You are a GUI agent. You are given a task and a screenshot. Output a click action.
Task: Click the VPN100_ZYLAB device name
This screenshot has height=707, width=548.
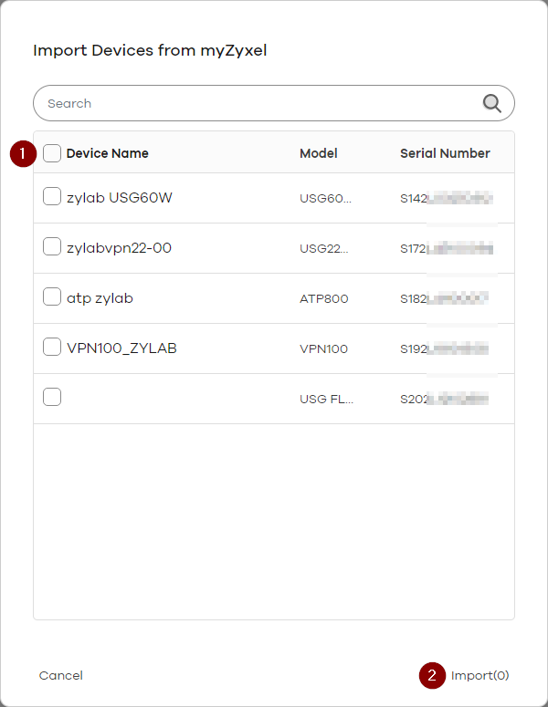[x=121, y=348]
